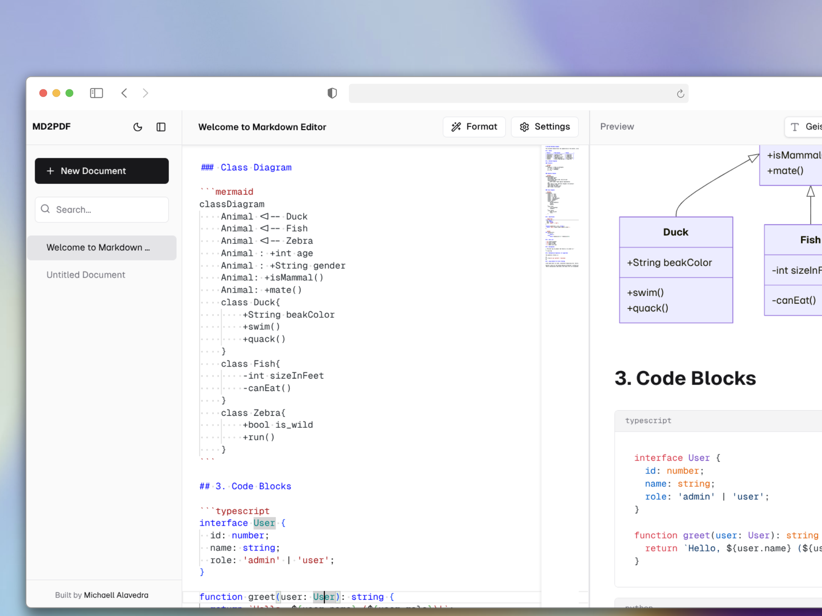Click the Duck class box in diagram
822x616 pixels.
676,270
